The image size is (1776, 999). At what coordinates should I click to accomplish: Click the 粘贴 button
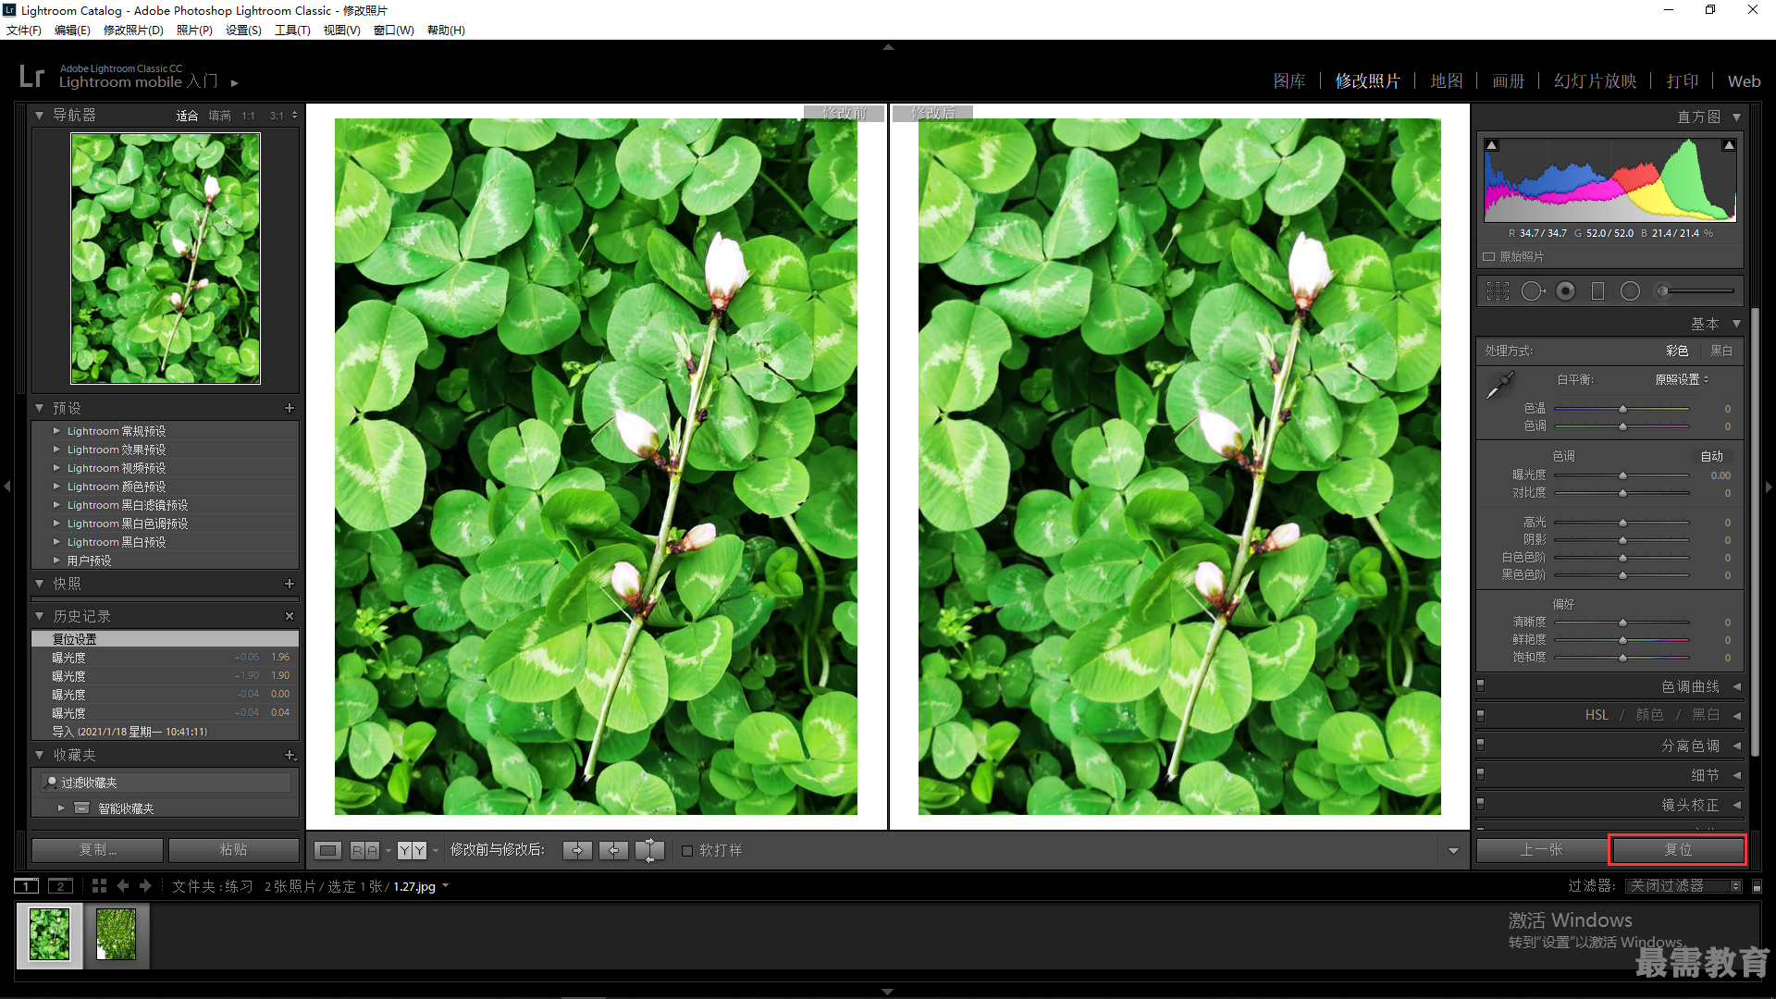tap(233, 850)
